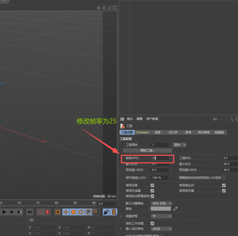Uncheck the 使用动画 checkbox
The height and width of the screenshot is (236, 238).
152,185
